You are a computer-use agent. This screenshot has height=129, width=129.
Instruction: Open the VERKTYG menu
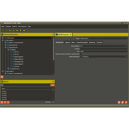tap(14, 26)
